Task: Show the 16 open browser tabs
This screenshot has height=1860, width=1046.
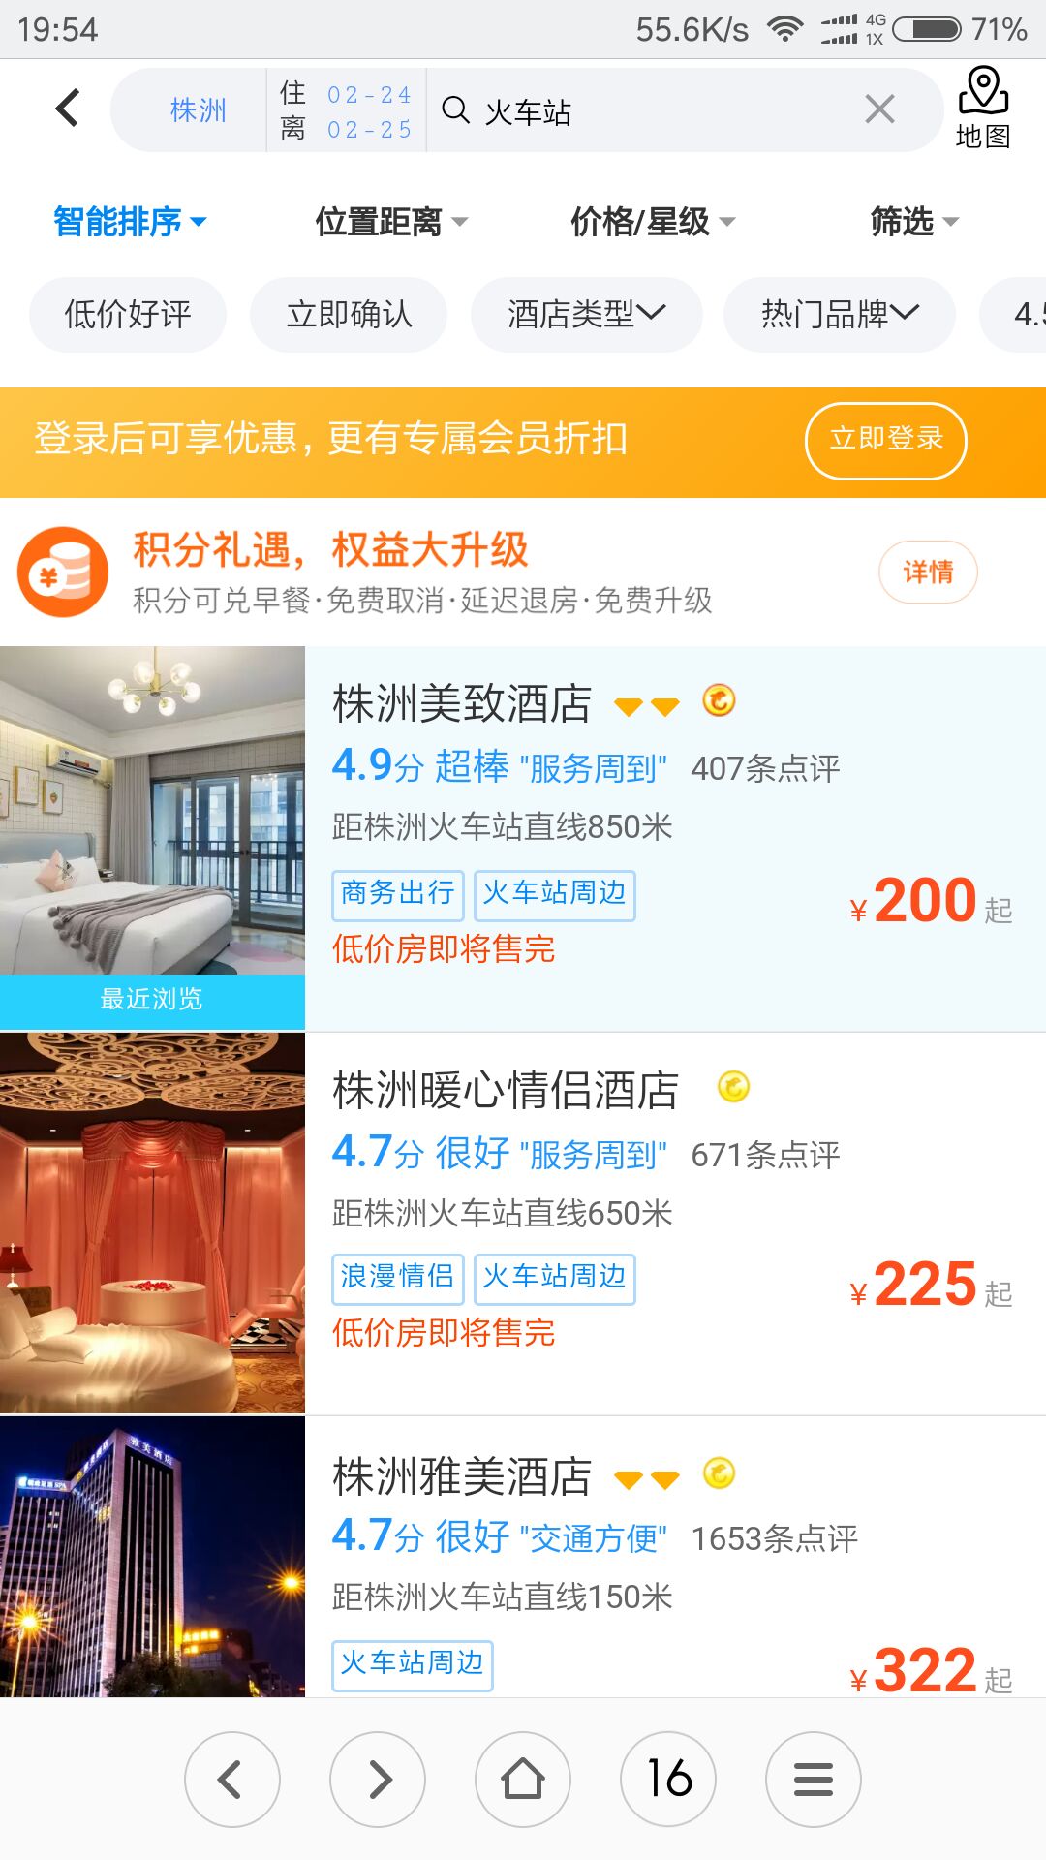Action: click(x=668, y=1780)
